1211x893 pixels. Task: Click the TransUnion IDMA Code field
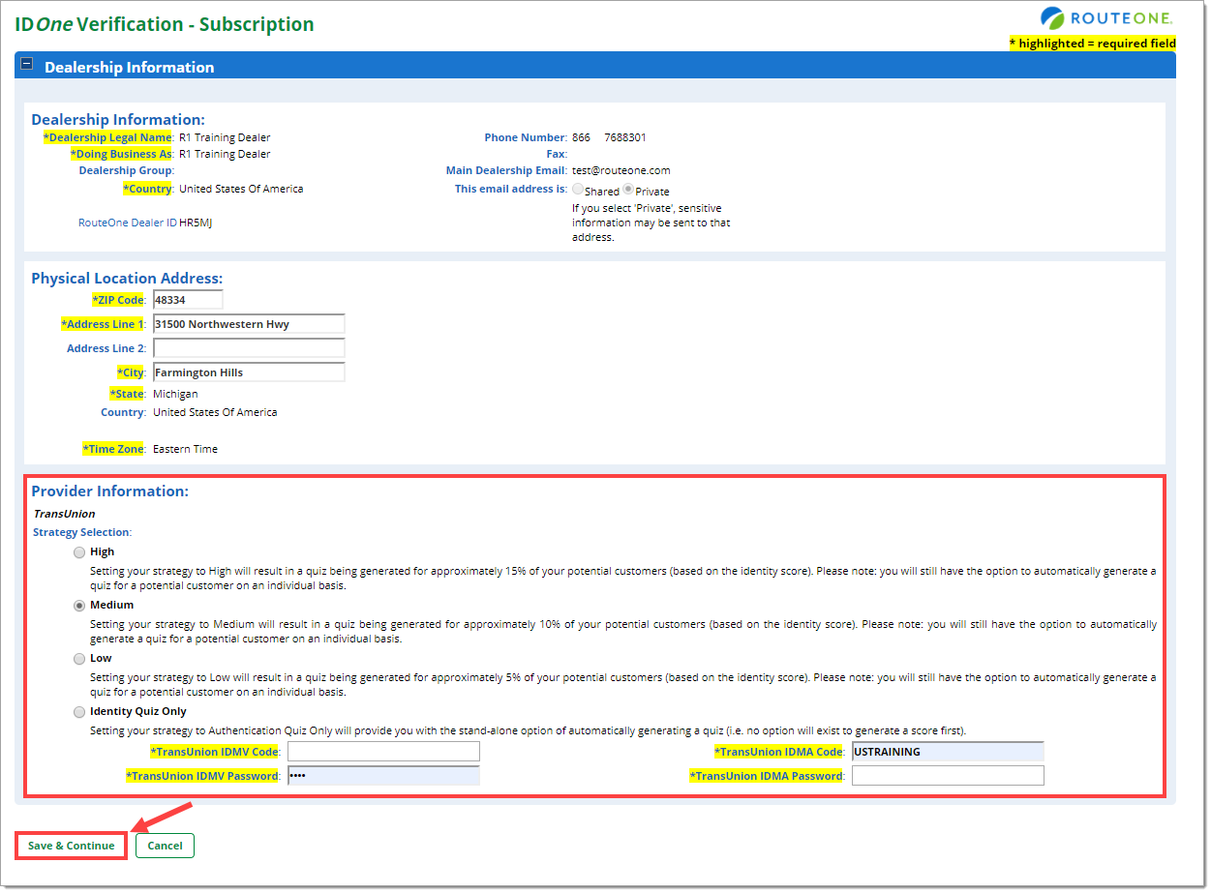pyautogui.click(x=948, y=752)
